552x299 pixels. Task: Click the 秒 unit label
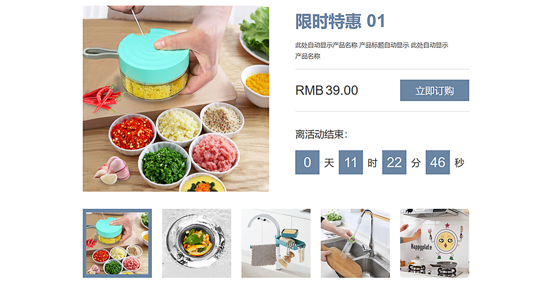[459, 163]
